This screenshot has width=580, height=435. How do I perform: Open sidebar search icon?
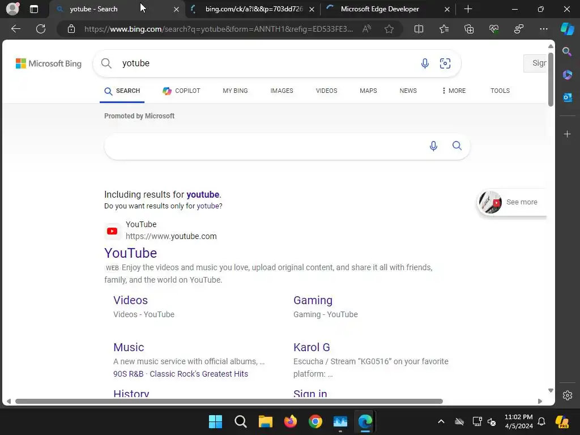click(567, 52)
